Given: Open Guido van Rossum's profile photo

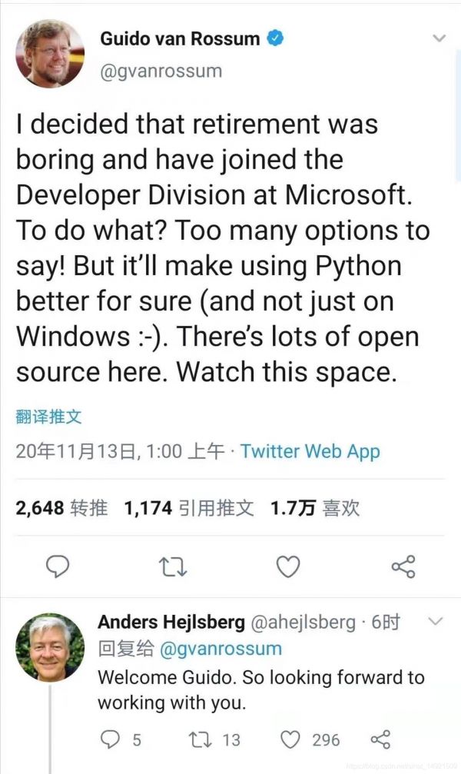Looking at the screenshot, I should tap(50, 54).
